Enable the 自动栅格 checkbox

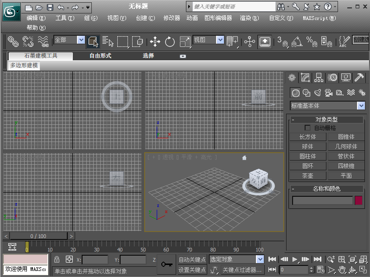[x=307, y=128]
